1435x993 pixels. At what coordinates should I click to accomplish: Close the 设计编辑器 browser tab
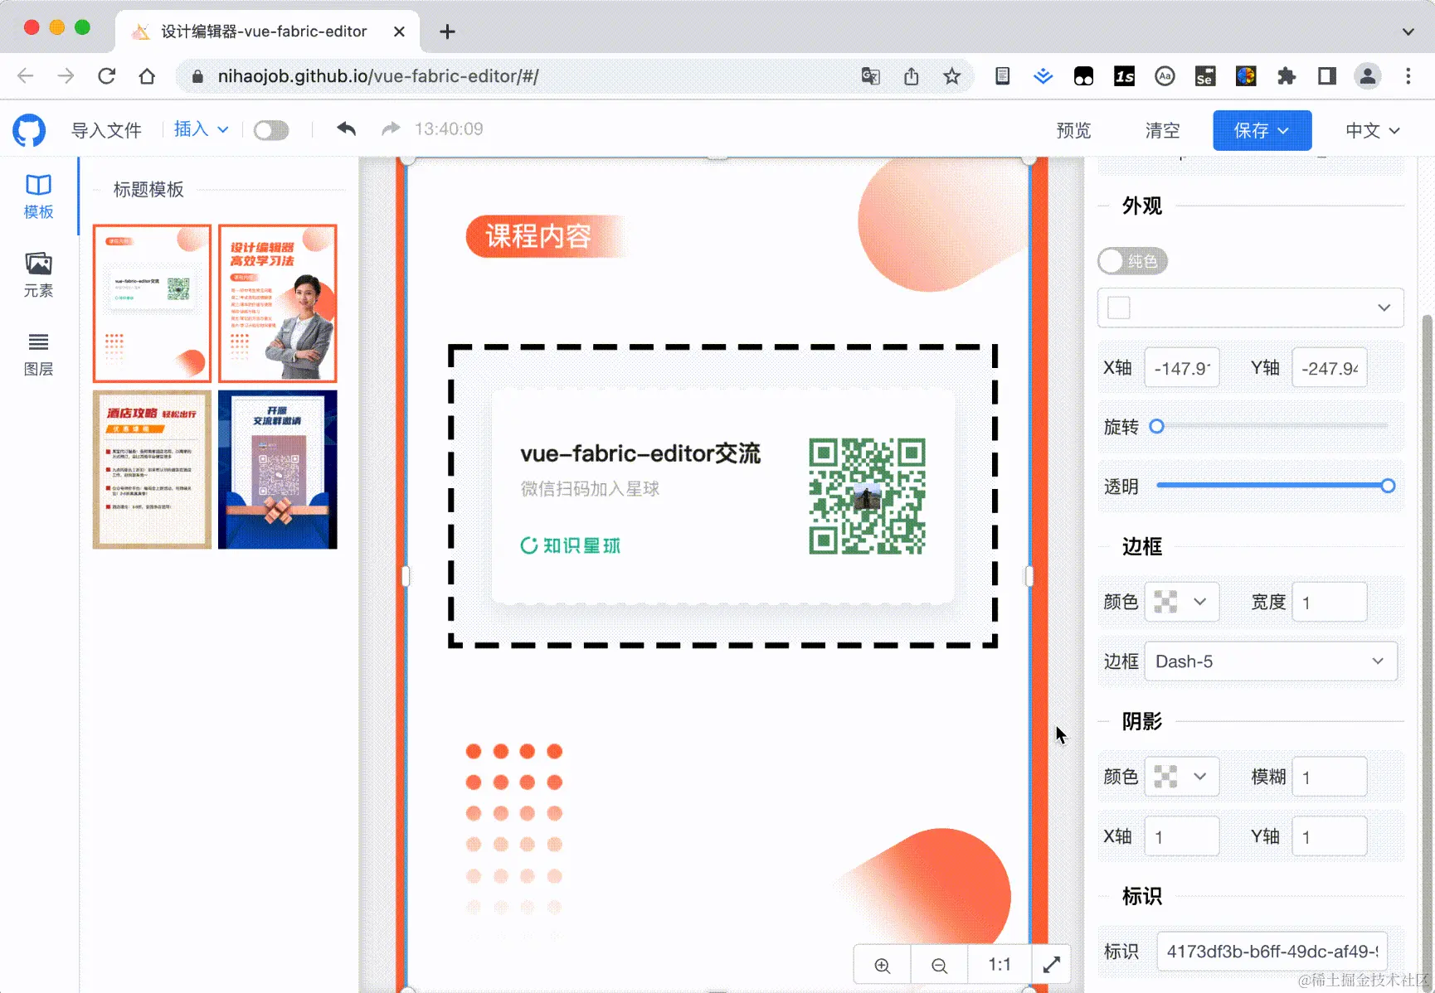point(399,31)
